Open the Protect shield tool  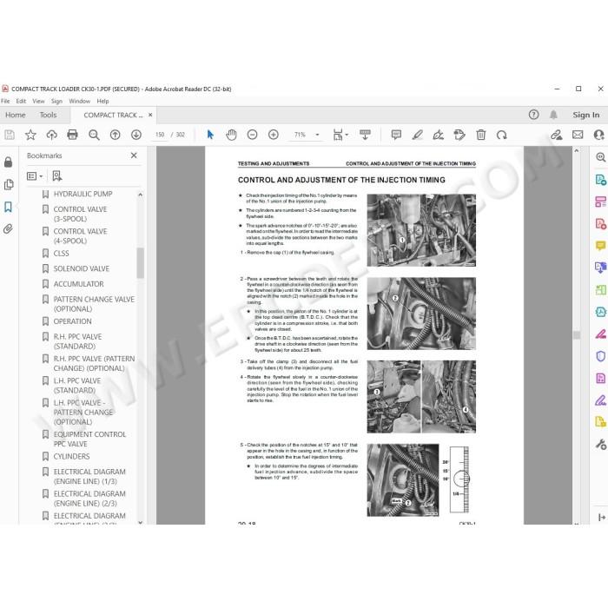[x=600, y=356]
